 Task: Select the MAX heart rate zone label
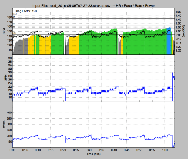(x=15, y=14)
